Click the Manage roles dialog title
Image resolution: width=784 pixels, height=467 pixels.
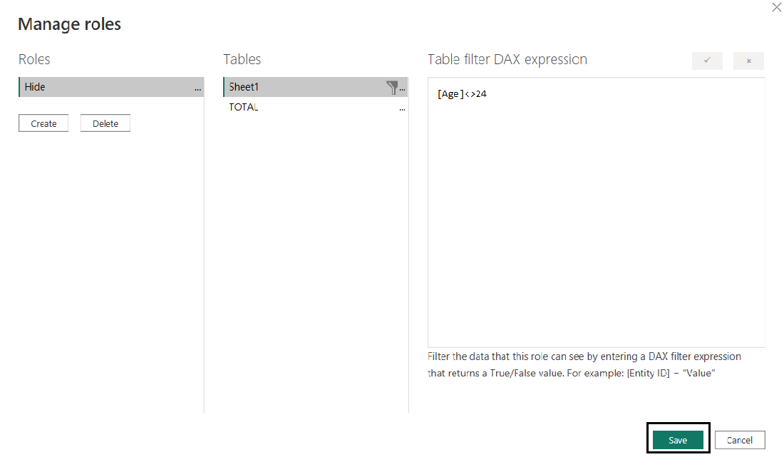tap(70, 24)
